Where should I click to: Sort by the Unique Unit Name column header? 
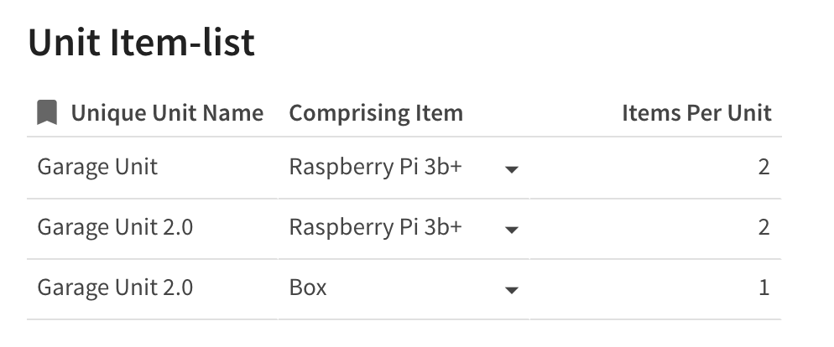(x=167, y=112)
